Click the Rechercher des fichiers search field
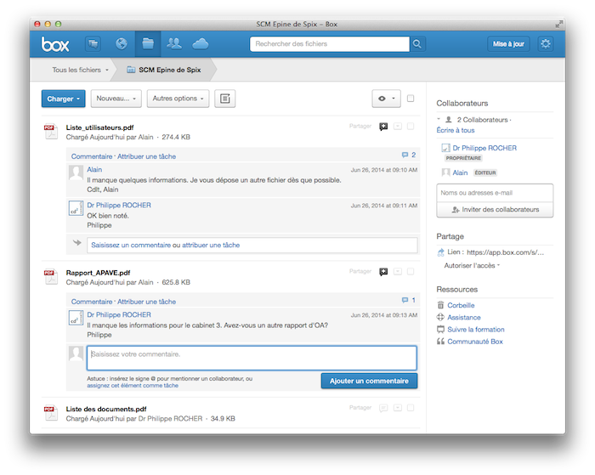The image size is (595, 475). [x=330, y=43]
